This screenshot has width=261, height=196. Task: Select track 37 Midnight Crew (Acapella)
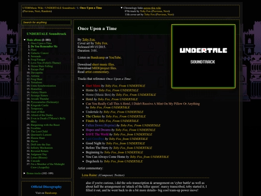pyautogui.click(x=47, y=166)
